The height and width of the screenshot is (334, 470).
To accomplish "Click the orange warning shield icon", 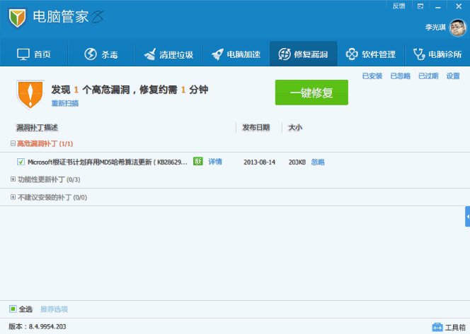I will (30, 95).
